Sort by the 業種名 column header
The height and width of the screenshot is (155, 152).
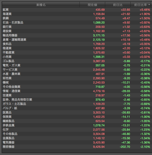click(41, 5)
